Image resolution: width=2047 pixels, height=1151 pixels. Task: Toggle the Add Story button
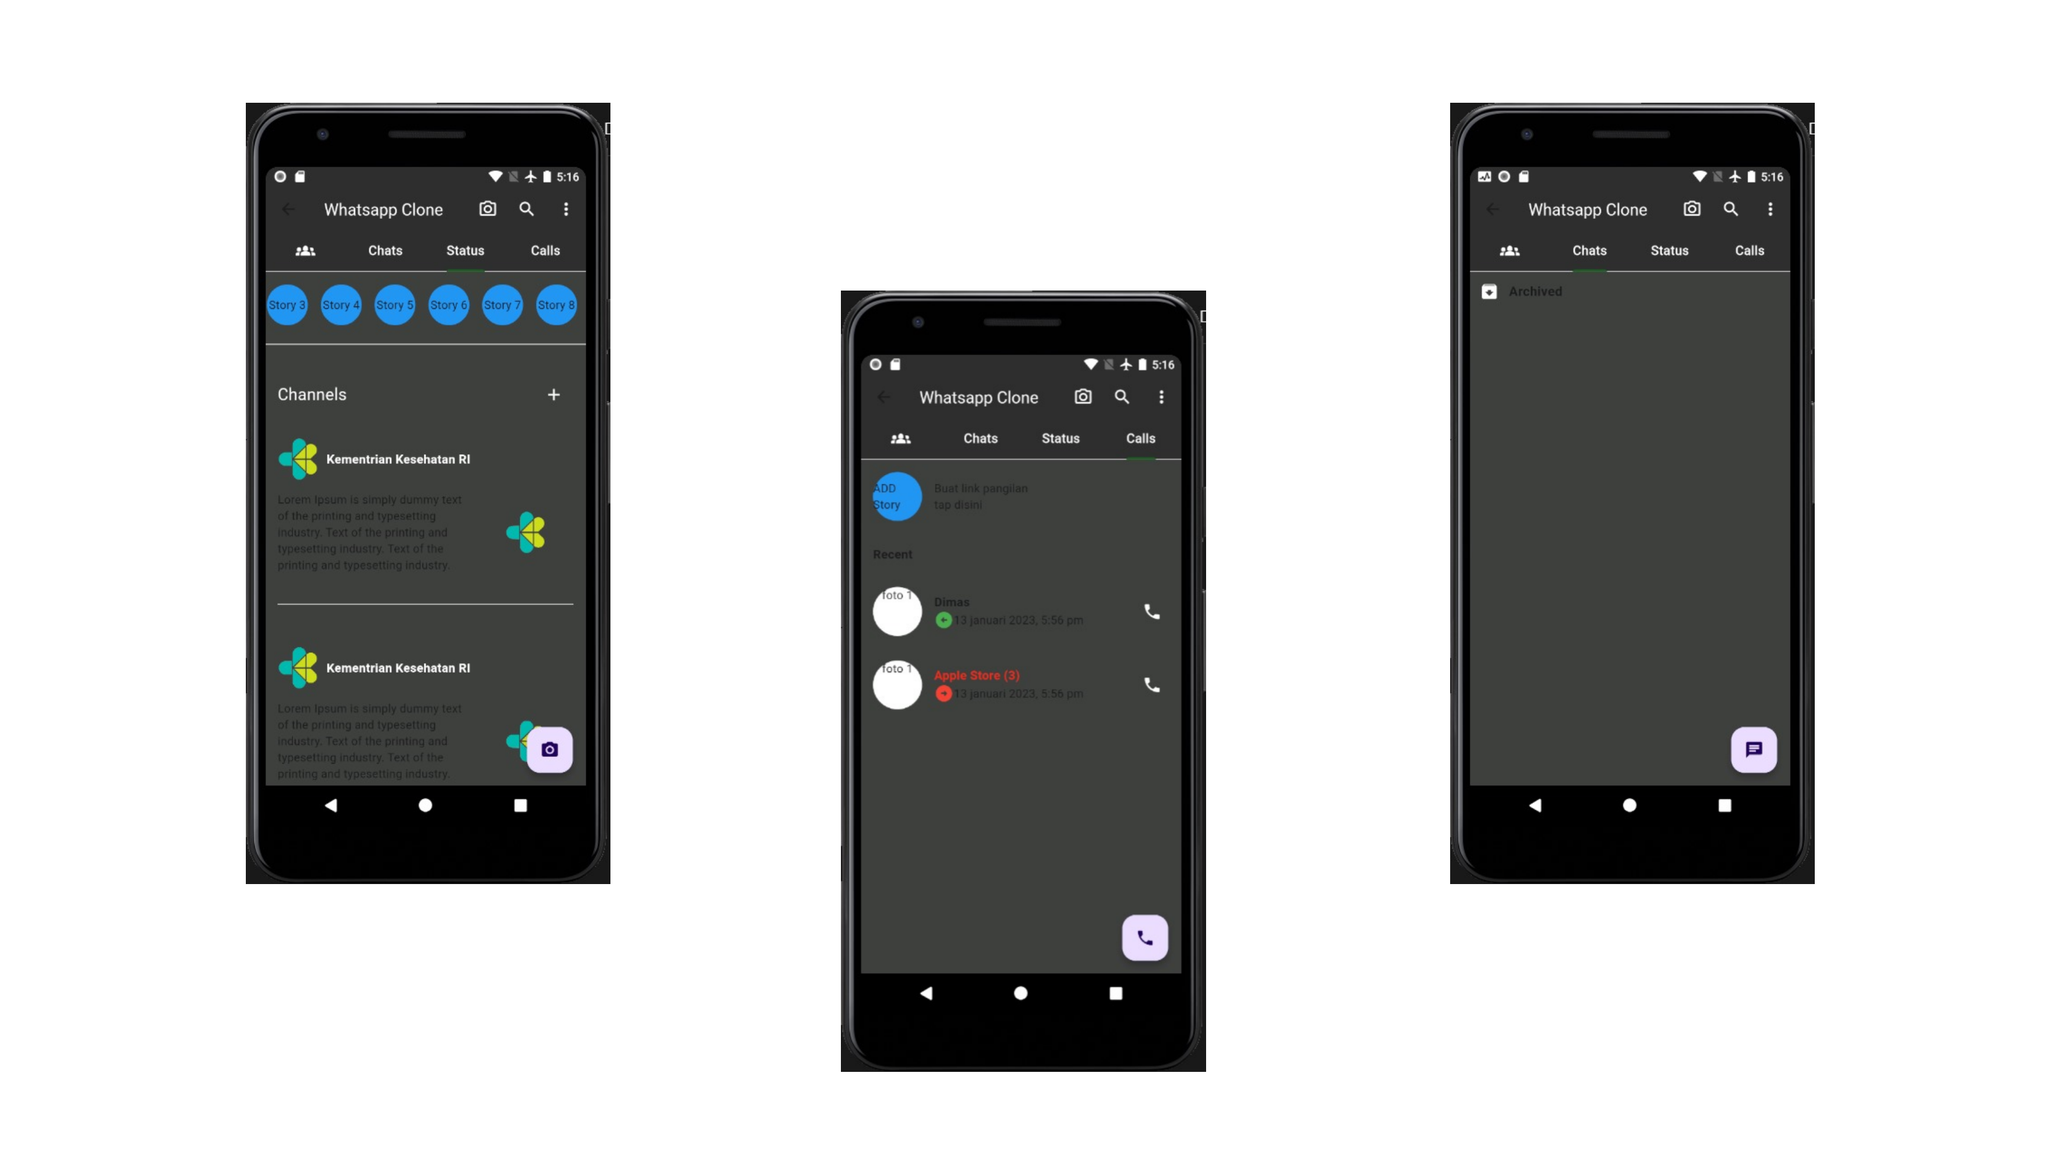click(x=896, y=495)
